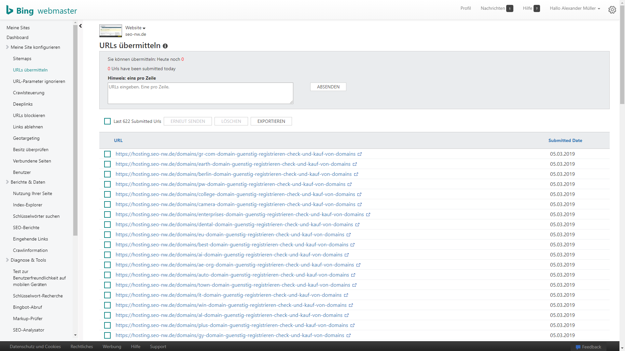Click Hilfe question mark badge
Image resolution: width=625 pixels, height=351 pixels.
[x=537, y=8]
